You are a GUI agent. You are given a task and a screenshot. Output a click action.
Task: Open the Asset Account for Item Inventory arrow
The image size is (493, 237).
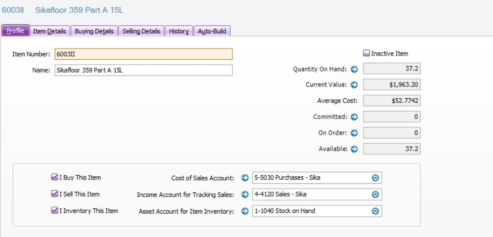245,211
